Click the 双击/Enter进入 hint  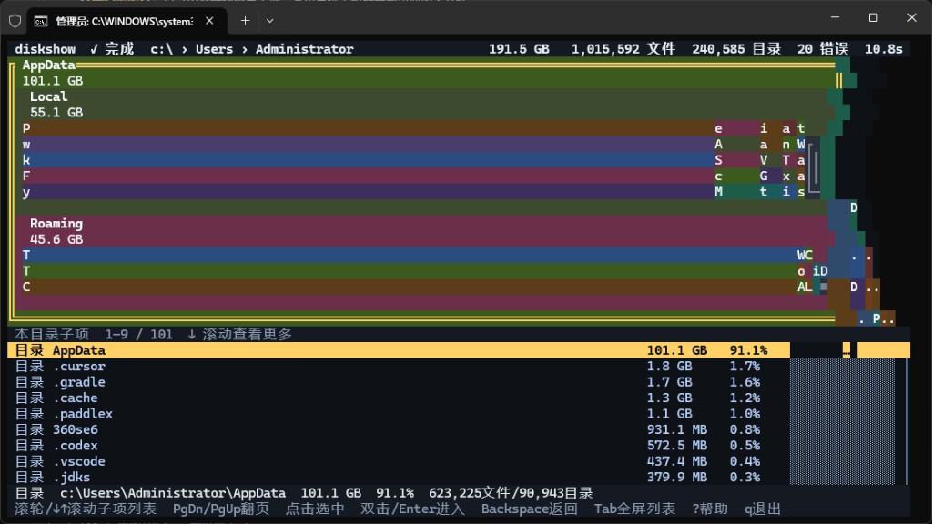point(412,509)
